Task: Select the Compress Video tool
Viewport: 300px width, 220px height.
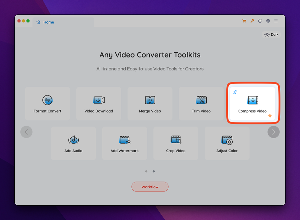Action: (252, 104)
